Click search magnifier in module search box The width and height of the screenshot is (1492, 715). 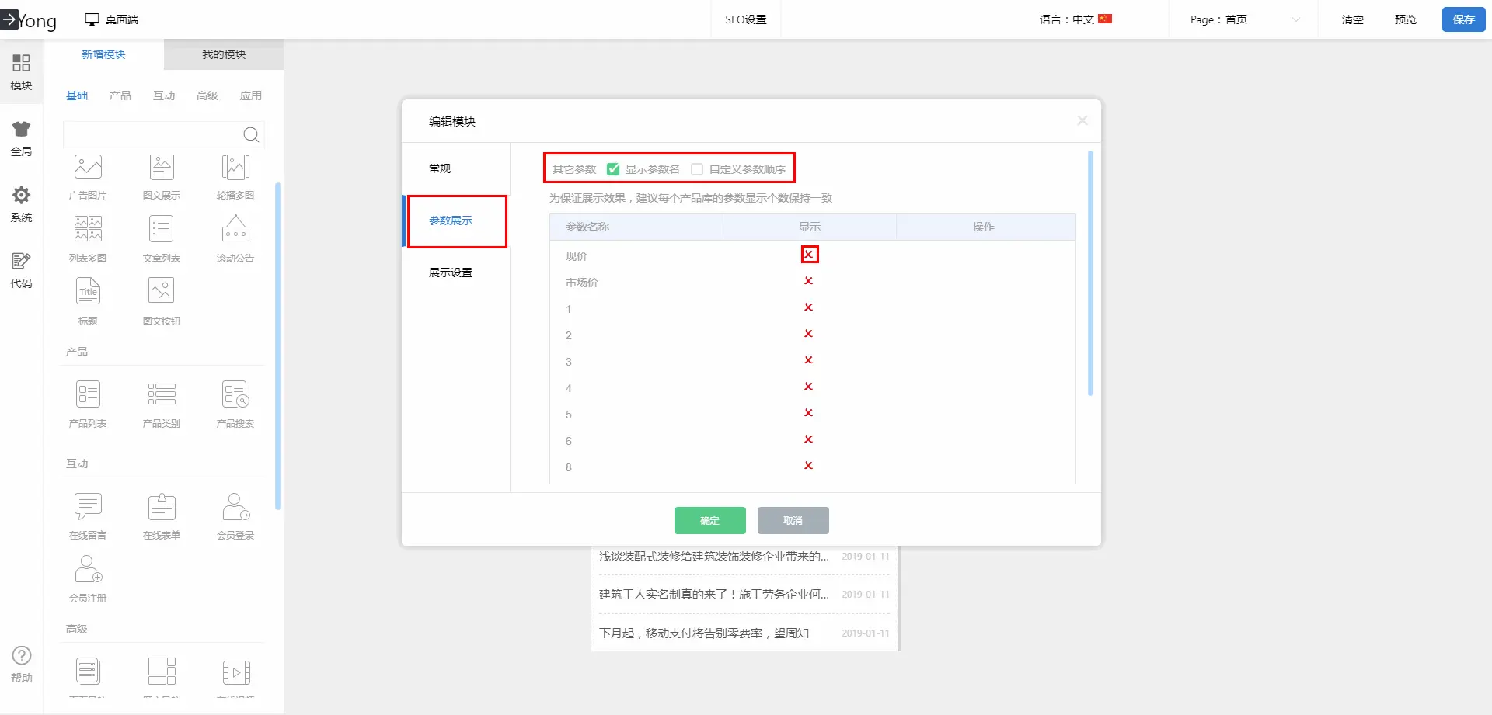point(251,135)
